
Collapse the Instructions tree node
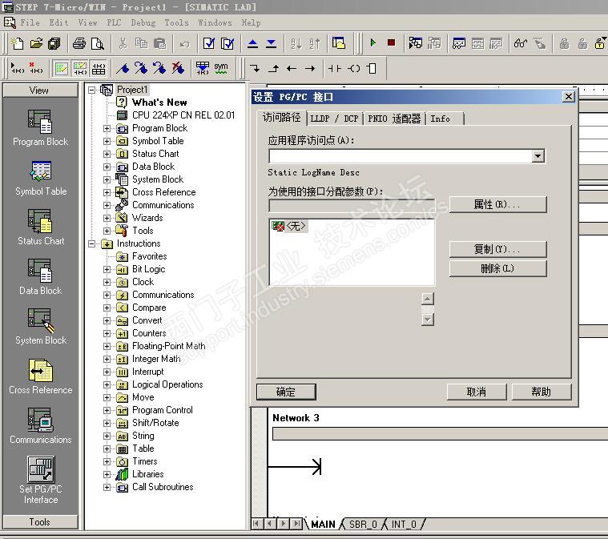pos(91,244)
